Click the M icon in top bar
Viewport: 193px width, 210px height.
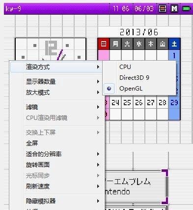(x=174, y=9)
